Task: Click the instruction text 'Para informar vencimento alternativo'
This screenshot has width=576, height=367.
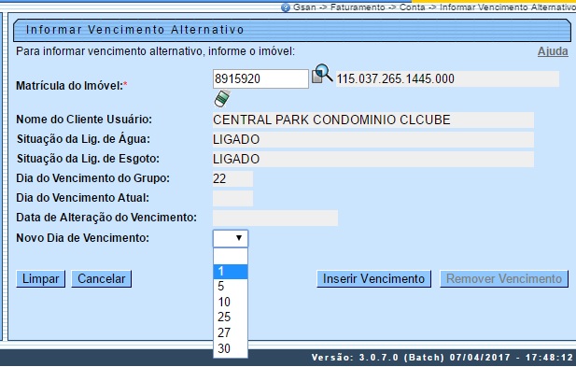Action: pyautogui.click(x=108, y=51)
